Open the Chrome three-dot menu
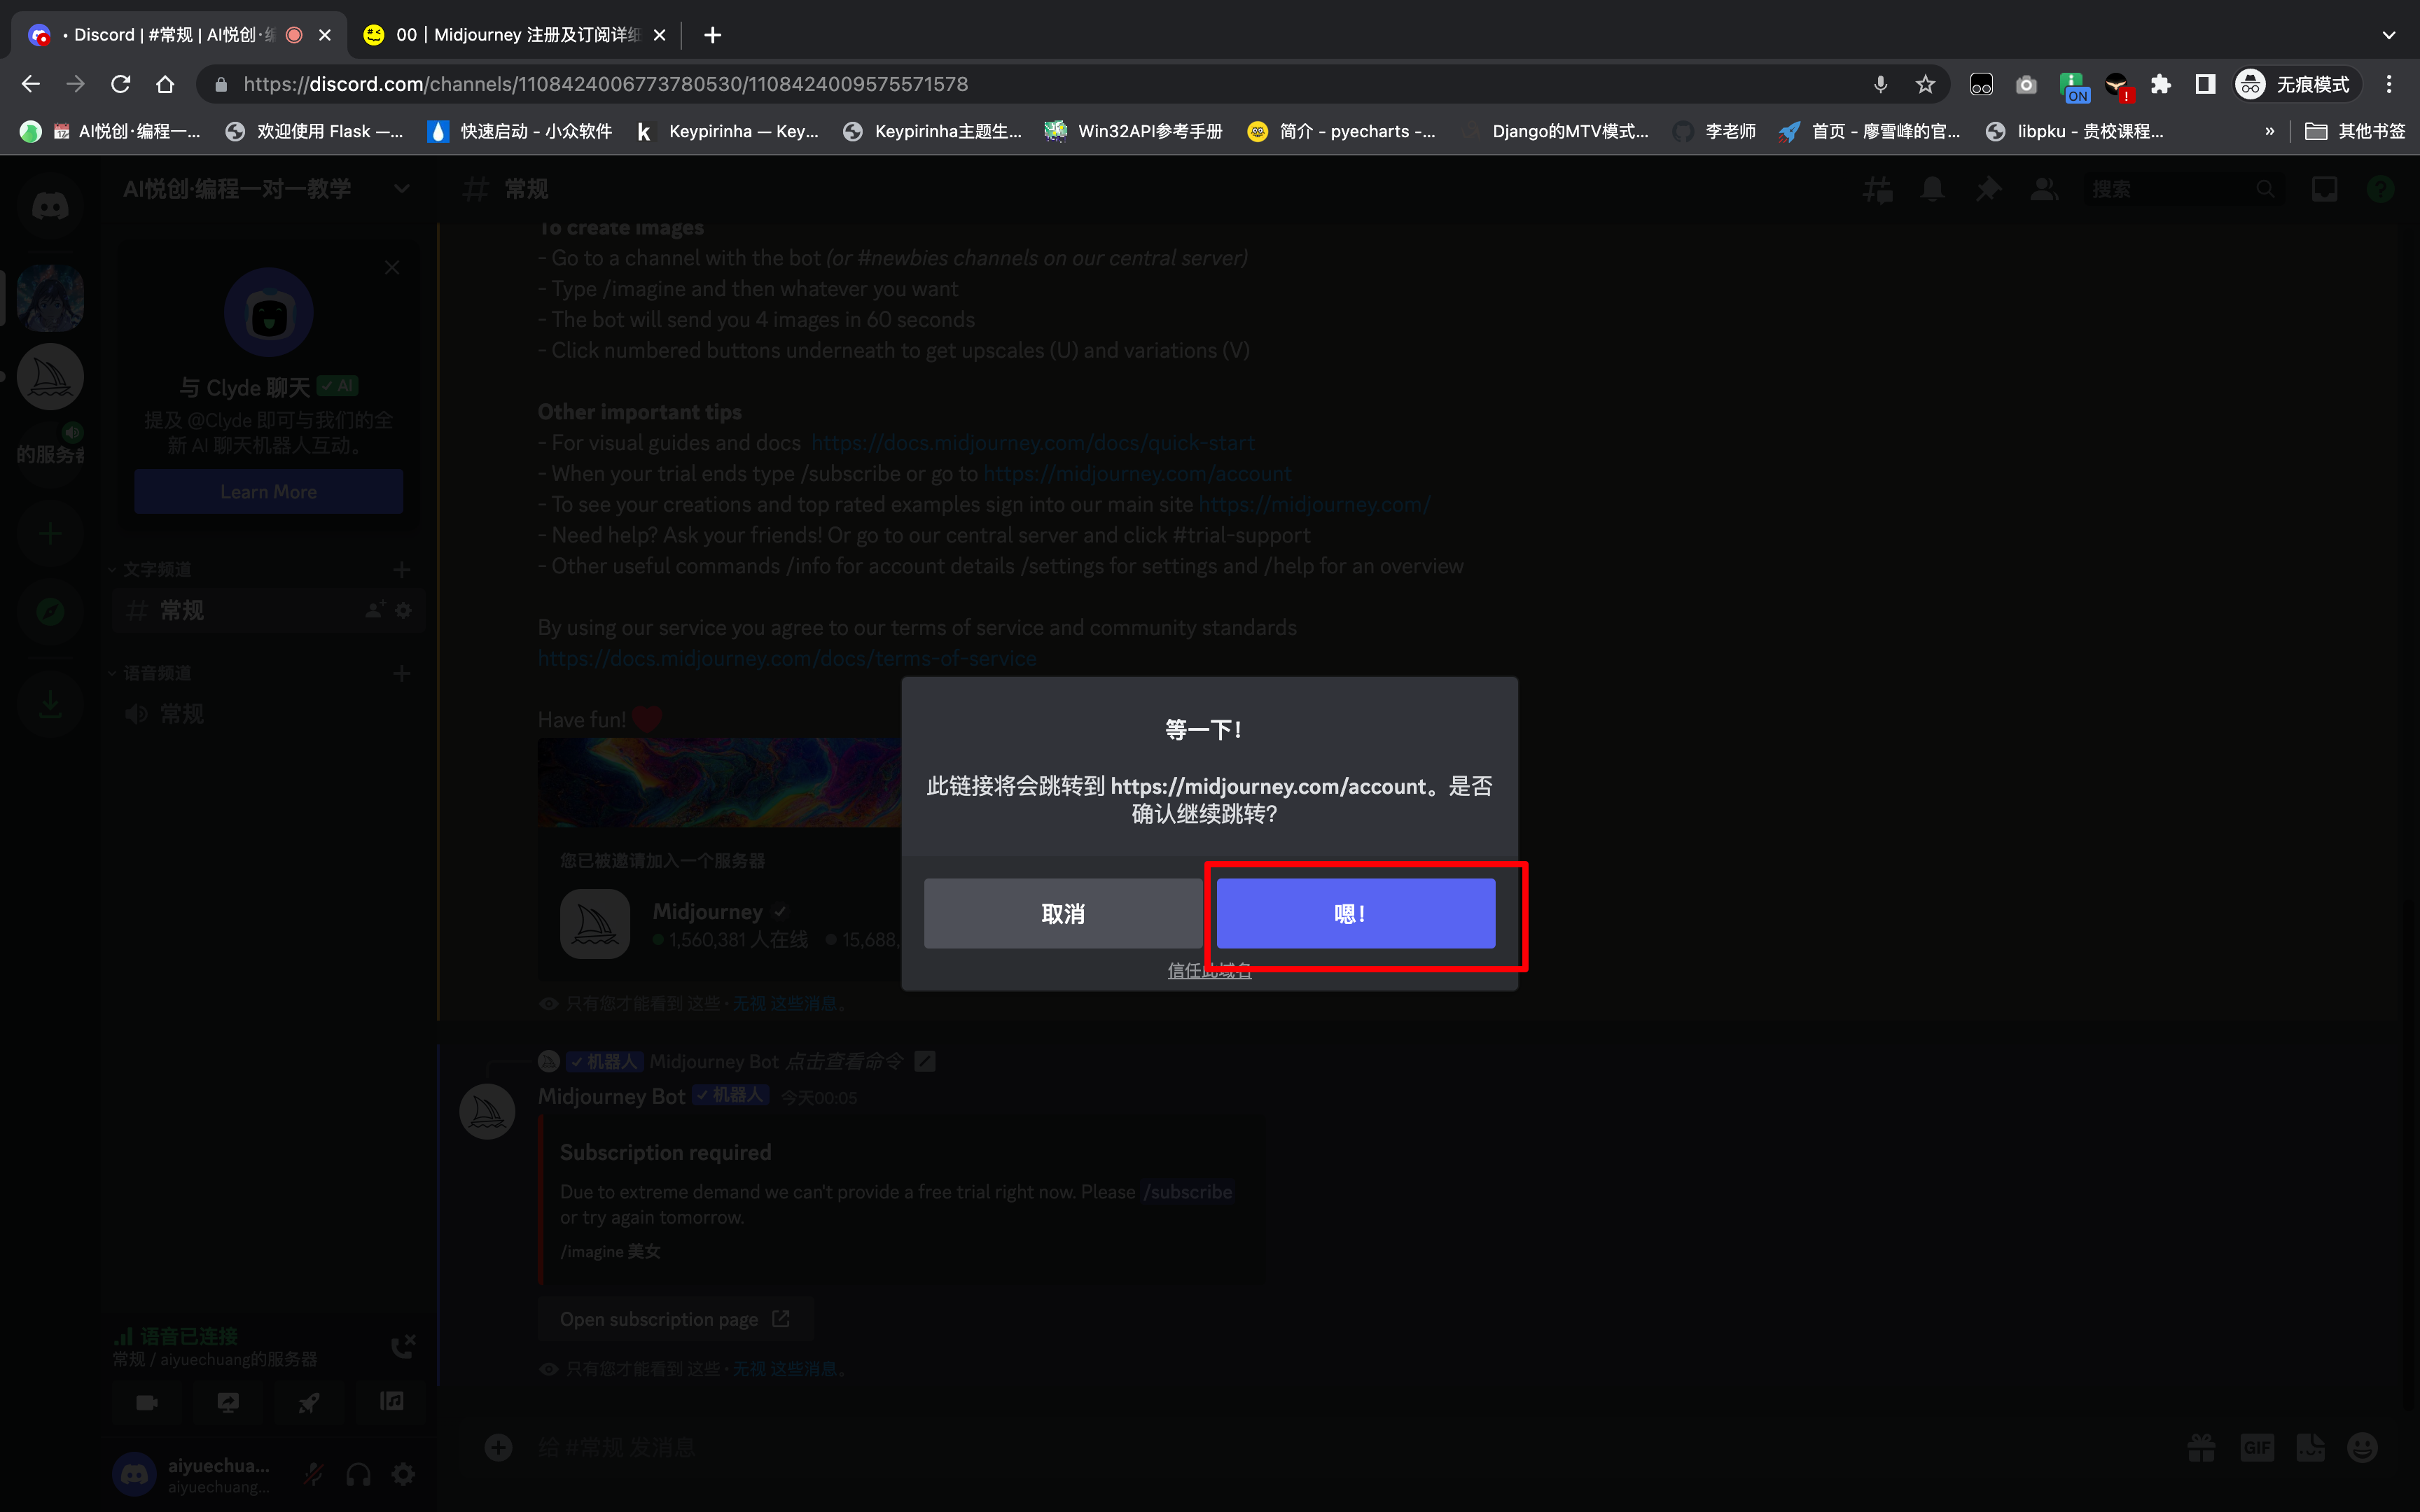2420x1512 pixels. 2389,84
